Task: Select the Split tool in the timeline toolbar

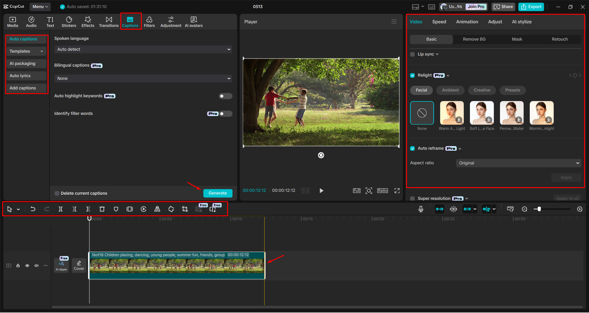Action: click(x=60, y=209)
